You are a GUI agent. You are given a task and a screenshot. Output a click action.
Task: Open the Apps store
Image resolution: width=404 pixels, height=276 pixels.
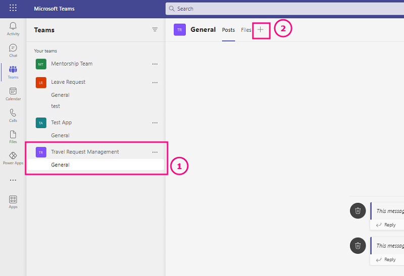point(13,201)
